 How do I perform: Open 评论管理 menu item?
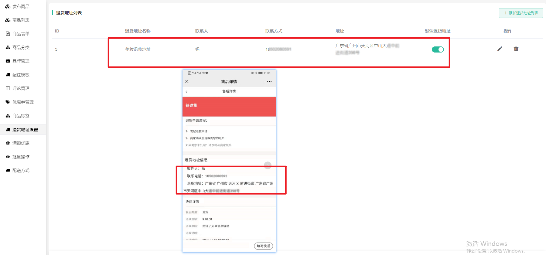point(21,88)
